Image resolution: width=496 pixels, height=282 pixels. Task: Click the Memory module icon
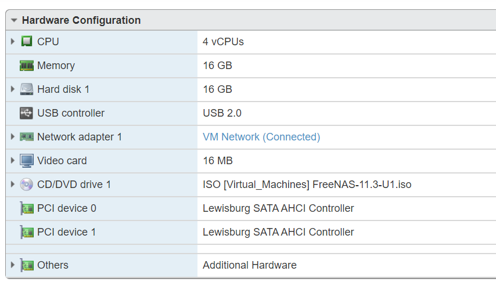coord(27,66)
